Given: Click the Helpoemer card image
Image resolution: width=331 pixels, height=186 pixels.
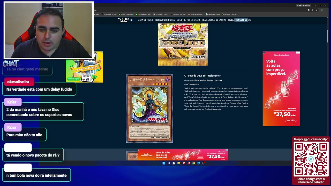Looking at the screenshot, I should click(x=149, y=109).
